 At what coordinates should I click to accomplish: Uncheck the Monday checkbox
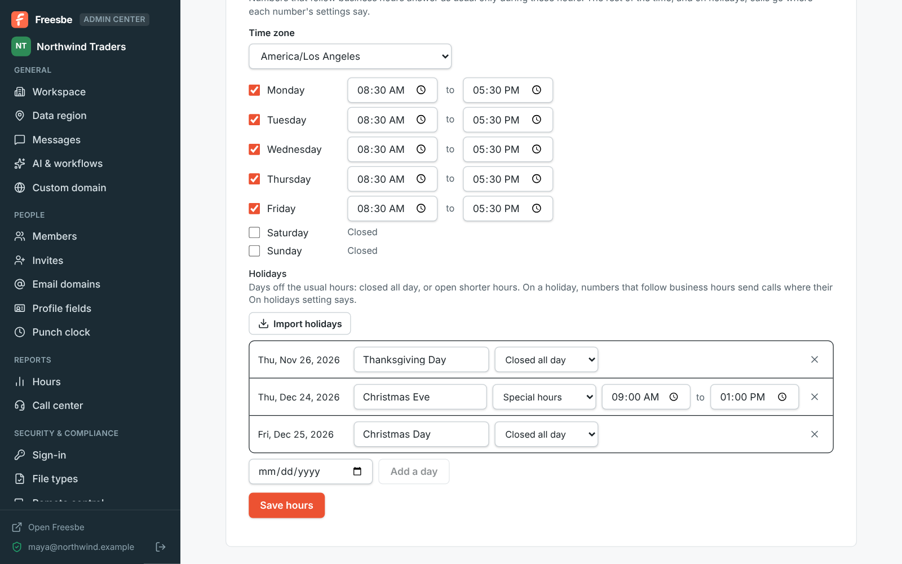254,90
